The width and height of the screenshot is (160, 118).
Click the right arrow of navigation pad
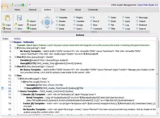52,22
